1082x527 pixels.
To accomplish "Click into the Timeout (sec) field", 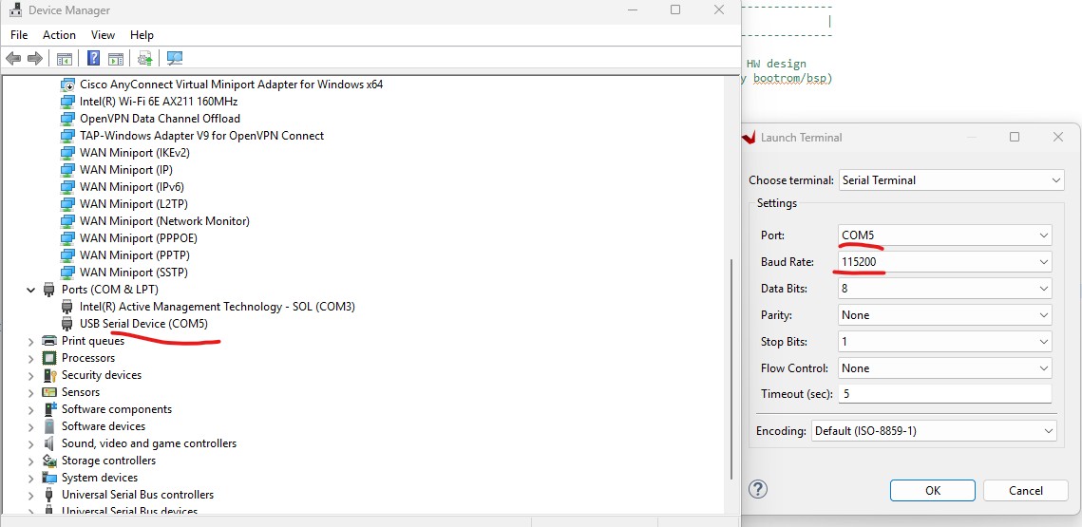I will tap(944, 394).
